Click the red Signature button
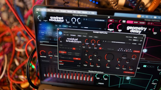 (x=137, y=51)
